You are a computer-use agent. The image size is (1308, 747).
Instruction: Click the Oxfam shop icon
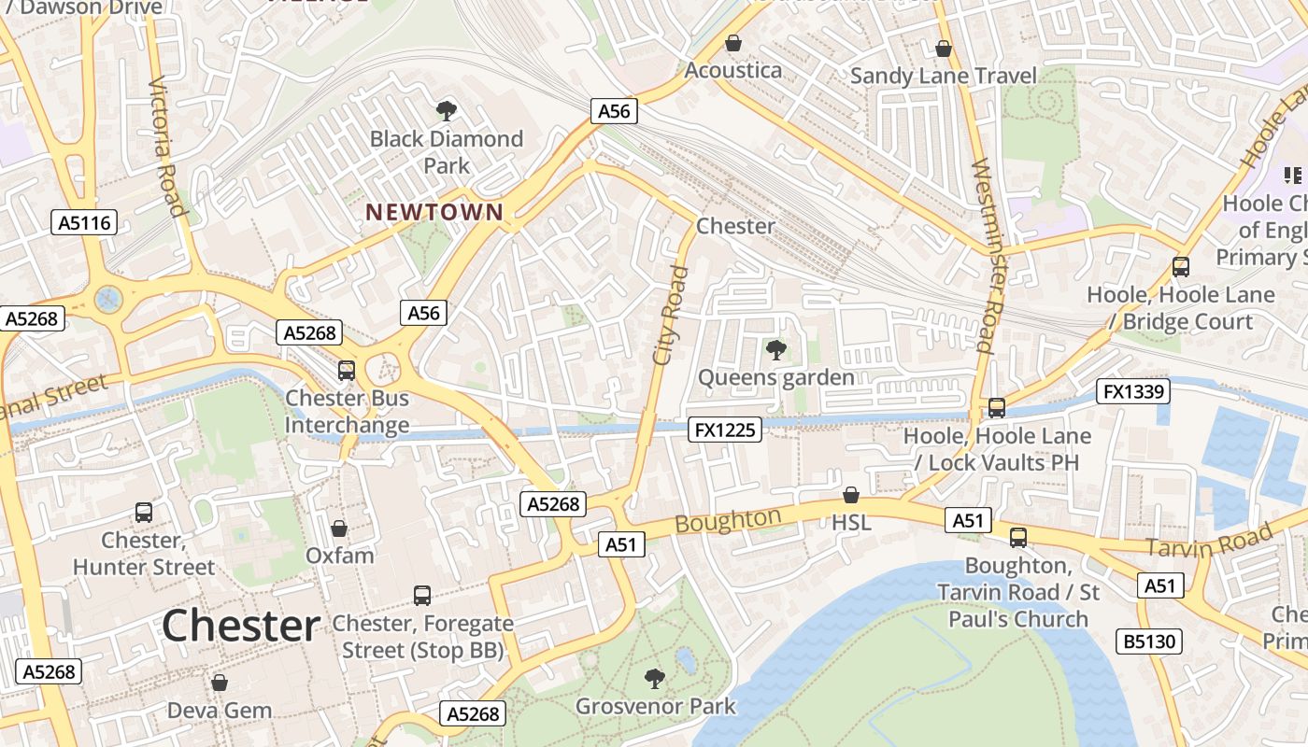339,529
